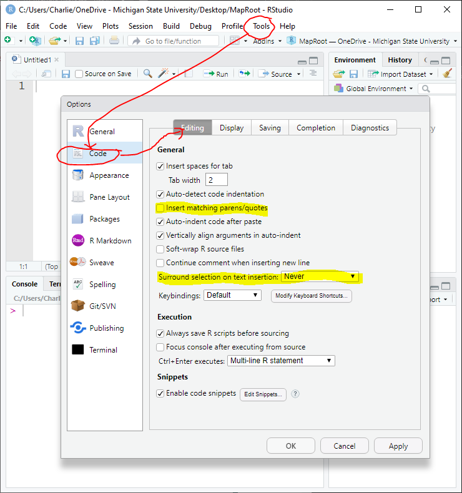Image resolution: width=462 pixels, height=493 pixels.
Task: Click the snippets help question mark icon
Action: coord(295,394)
